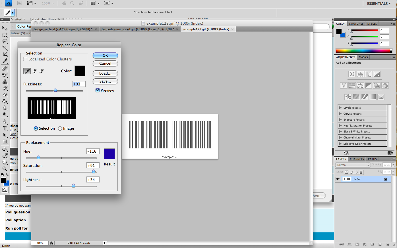
Task: Switch to the Channels tab
Action: tap(357, 159)
